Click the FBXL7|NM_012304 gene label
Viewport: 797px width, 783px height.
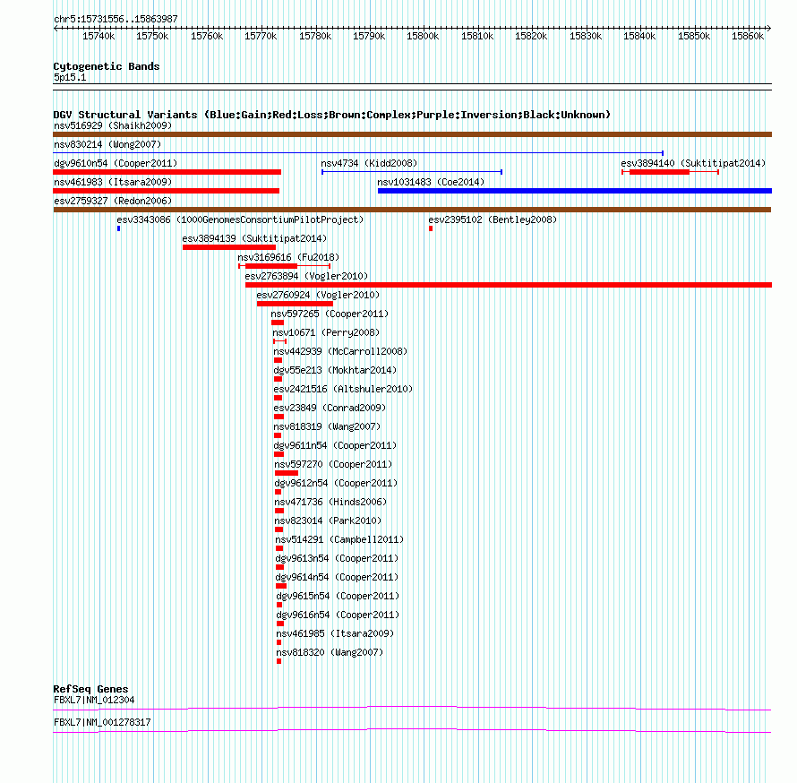tap(94, 700)
